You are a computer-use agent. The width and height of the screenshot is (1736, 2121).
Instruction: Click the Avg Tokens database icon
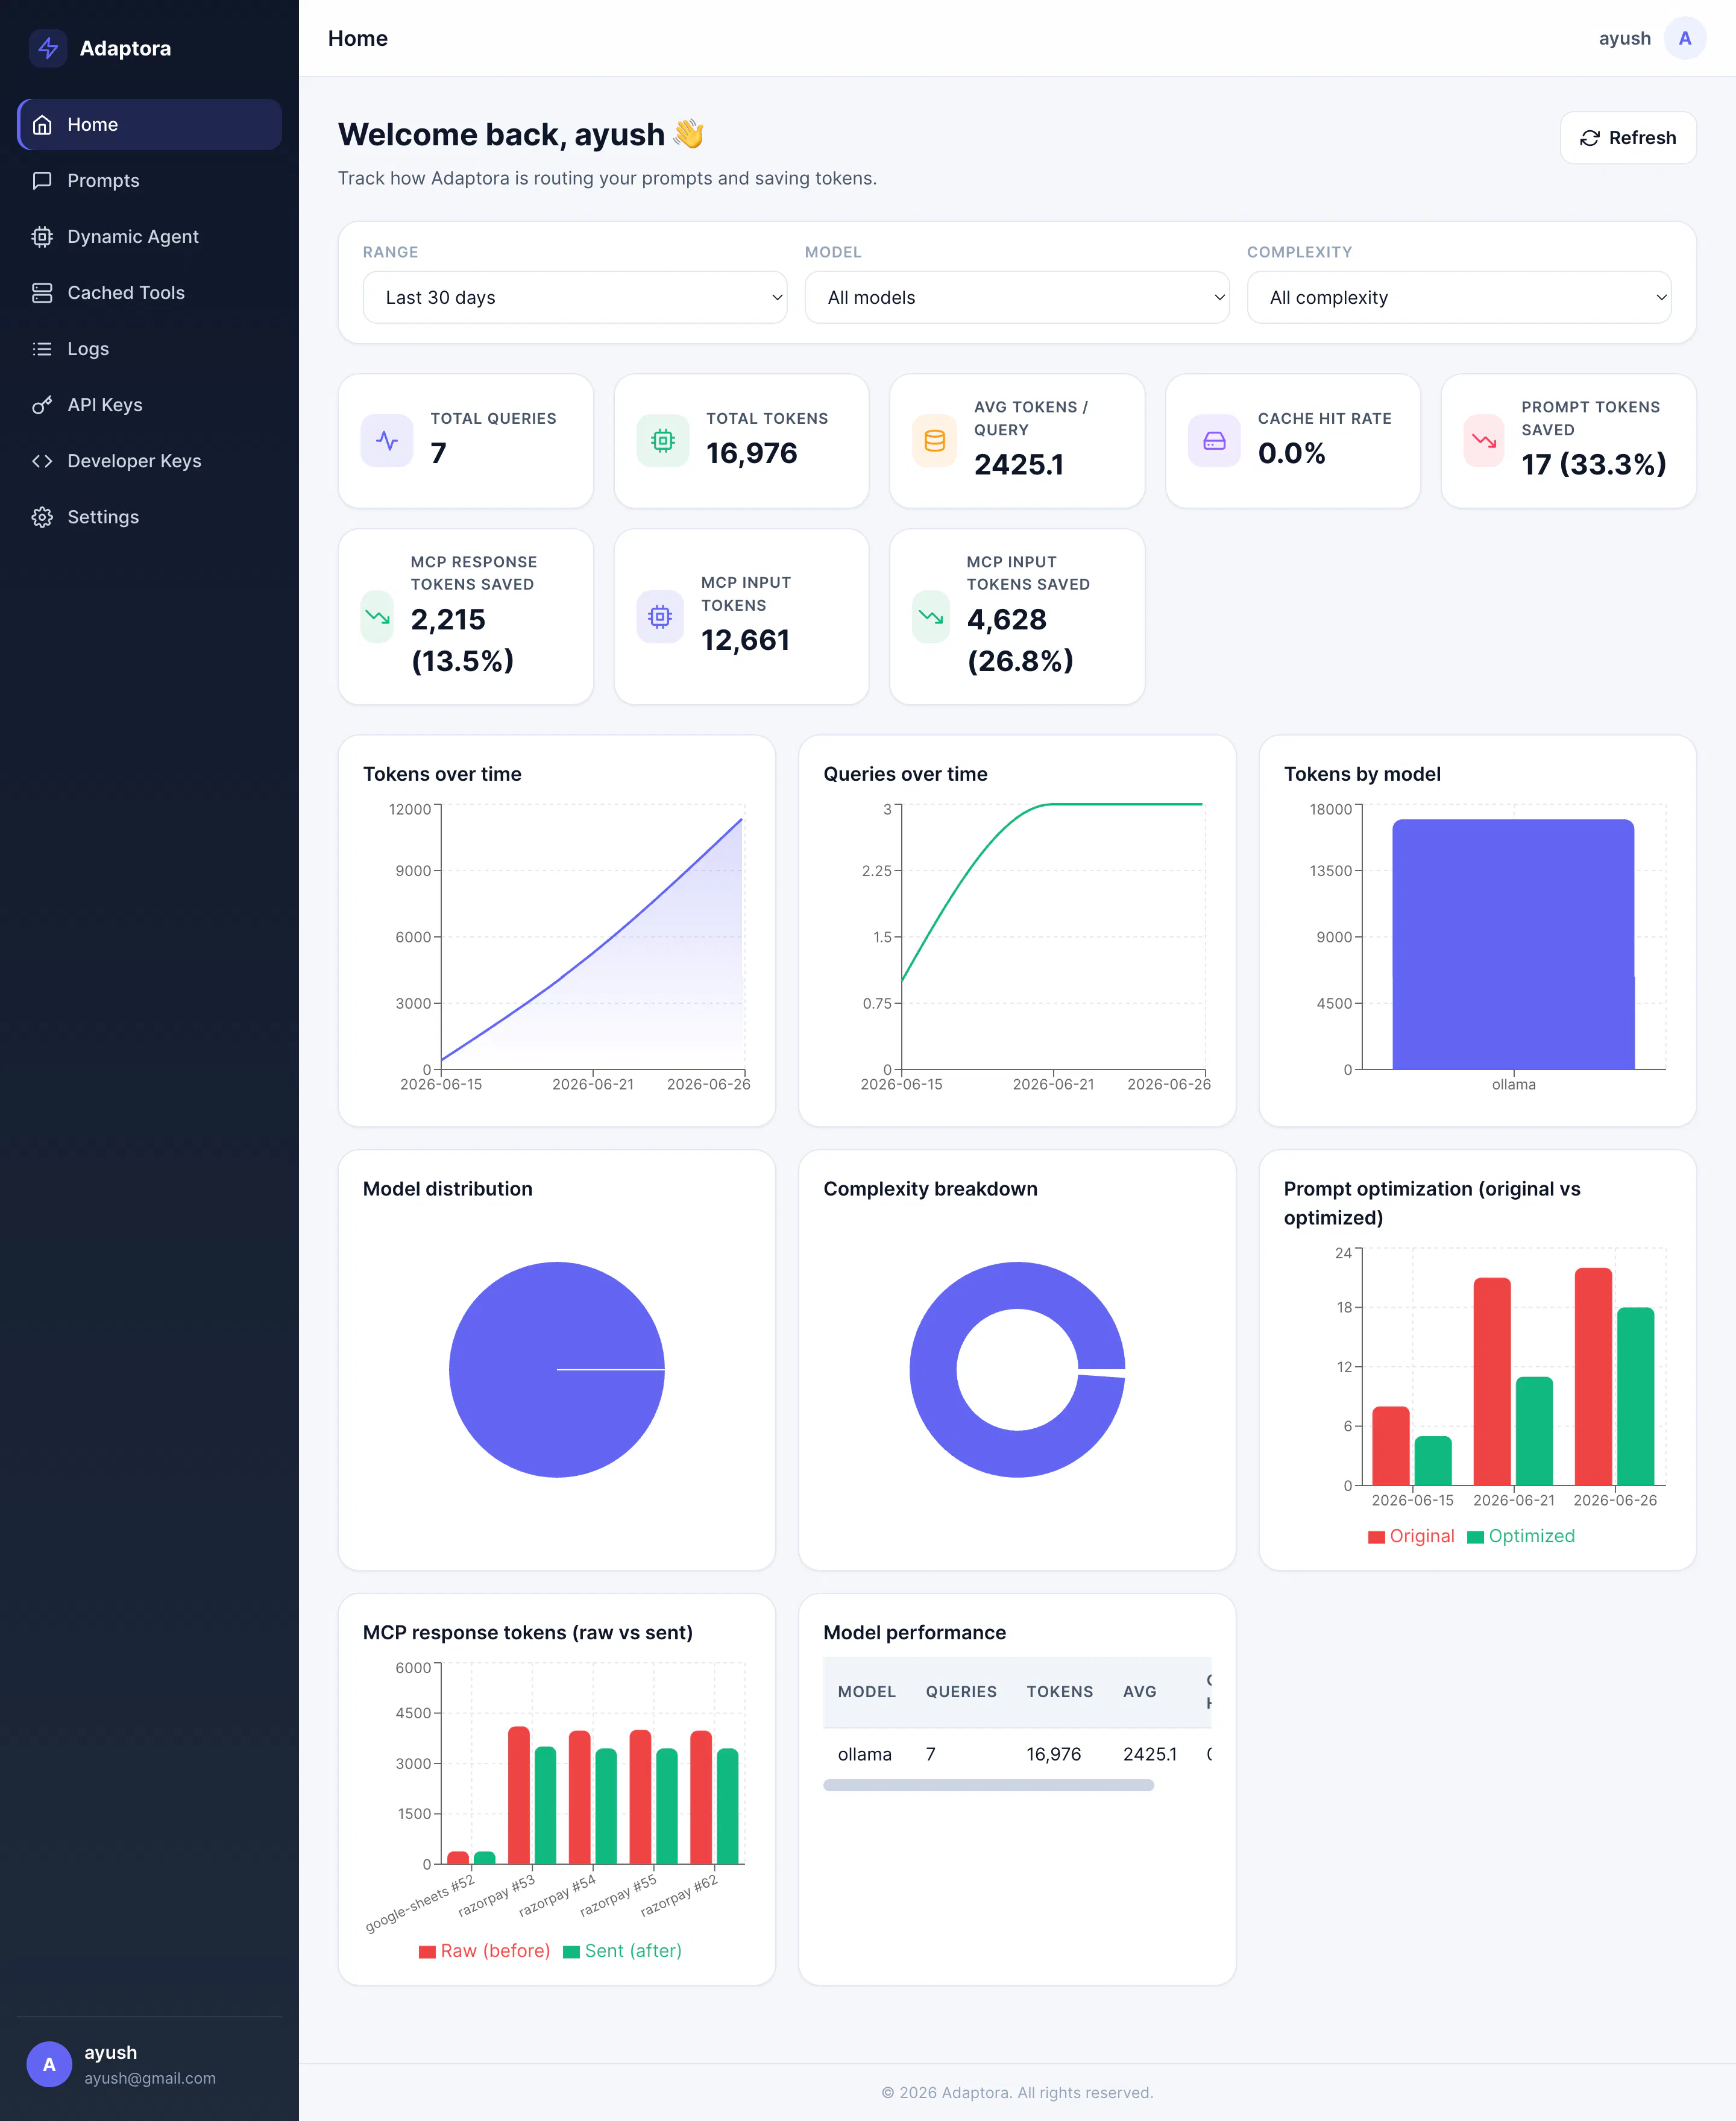(935, 441)
